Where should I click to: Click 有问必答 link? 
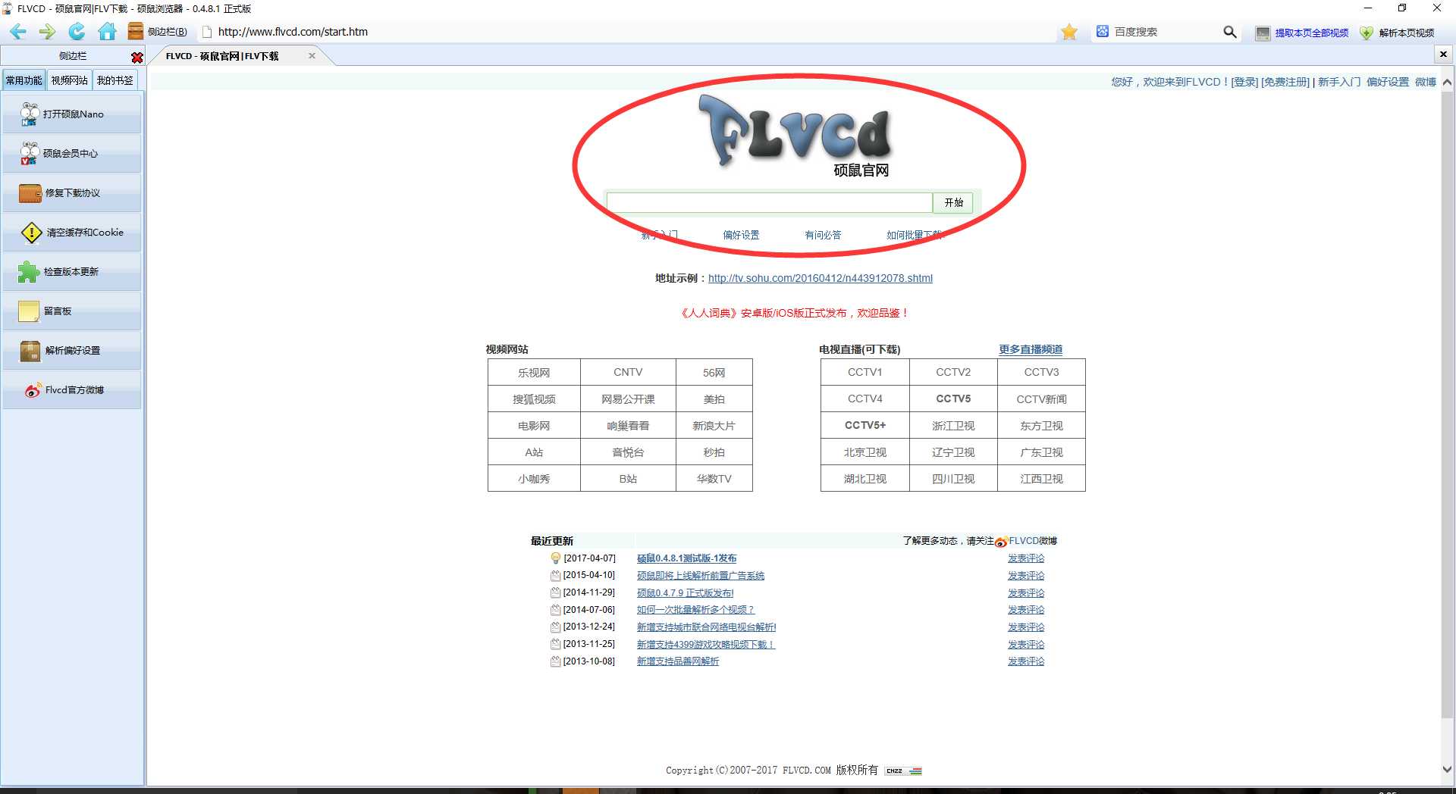(823, 235)
